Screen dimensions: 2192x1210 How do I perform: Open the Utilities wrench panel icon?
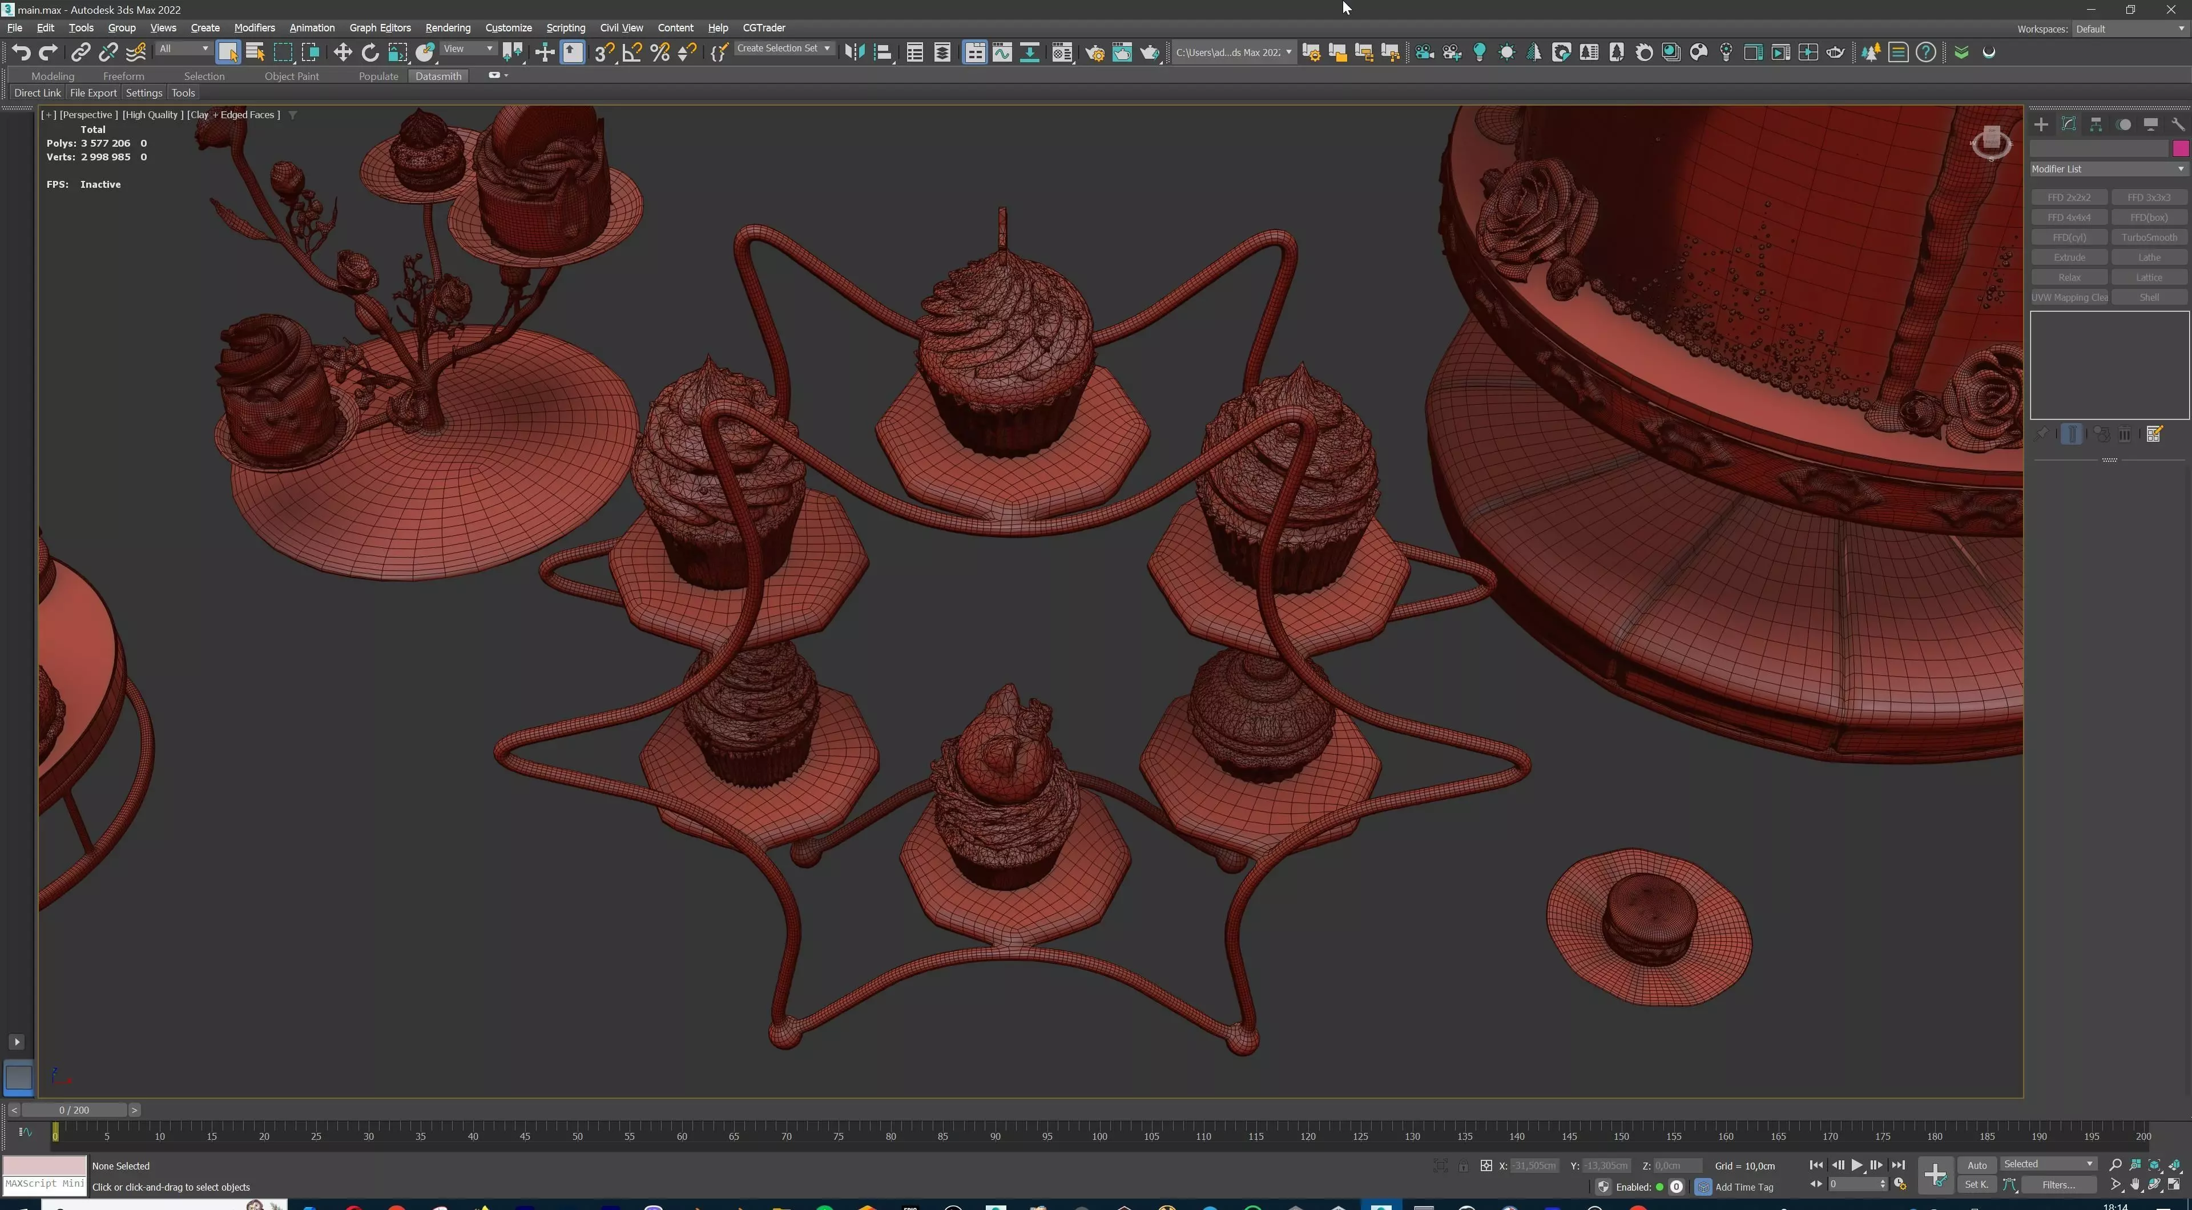pyautogui.click(x=2178, y=124)
